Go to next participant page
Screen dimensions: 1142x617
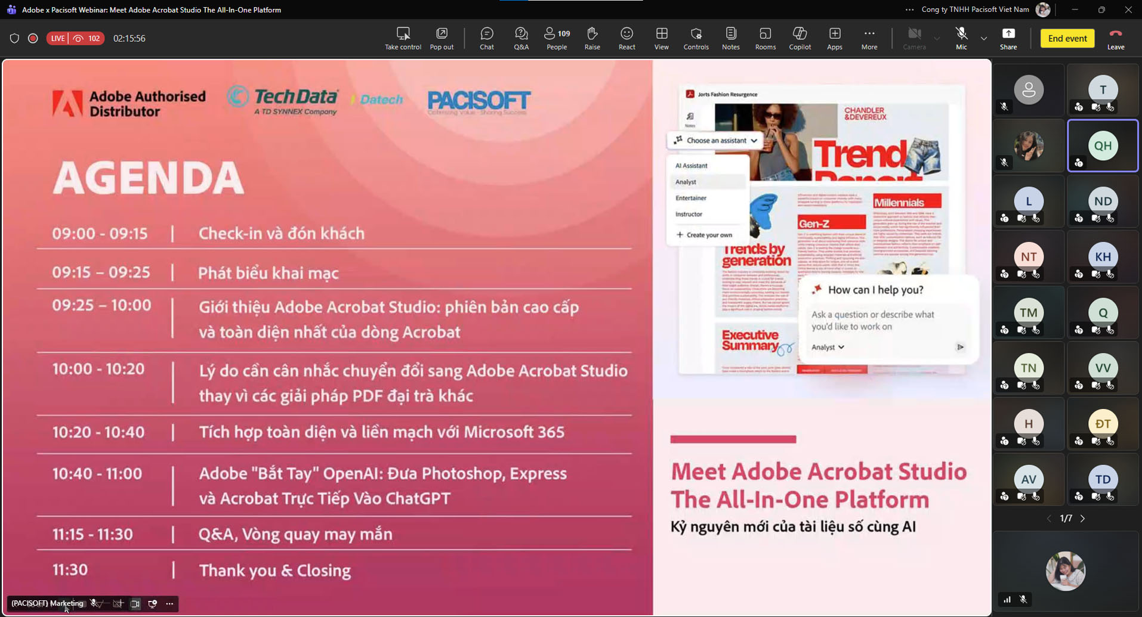1082,519
